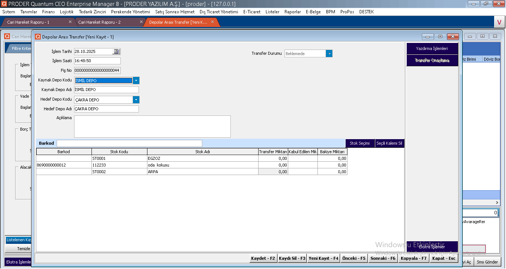Expand the Hedef Depo Kodu dropdown
506x269 pixels.
136,100
